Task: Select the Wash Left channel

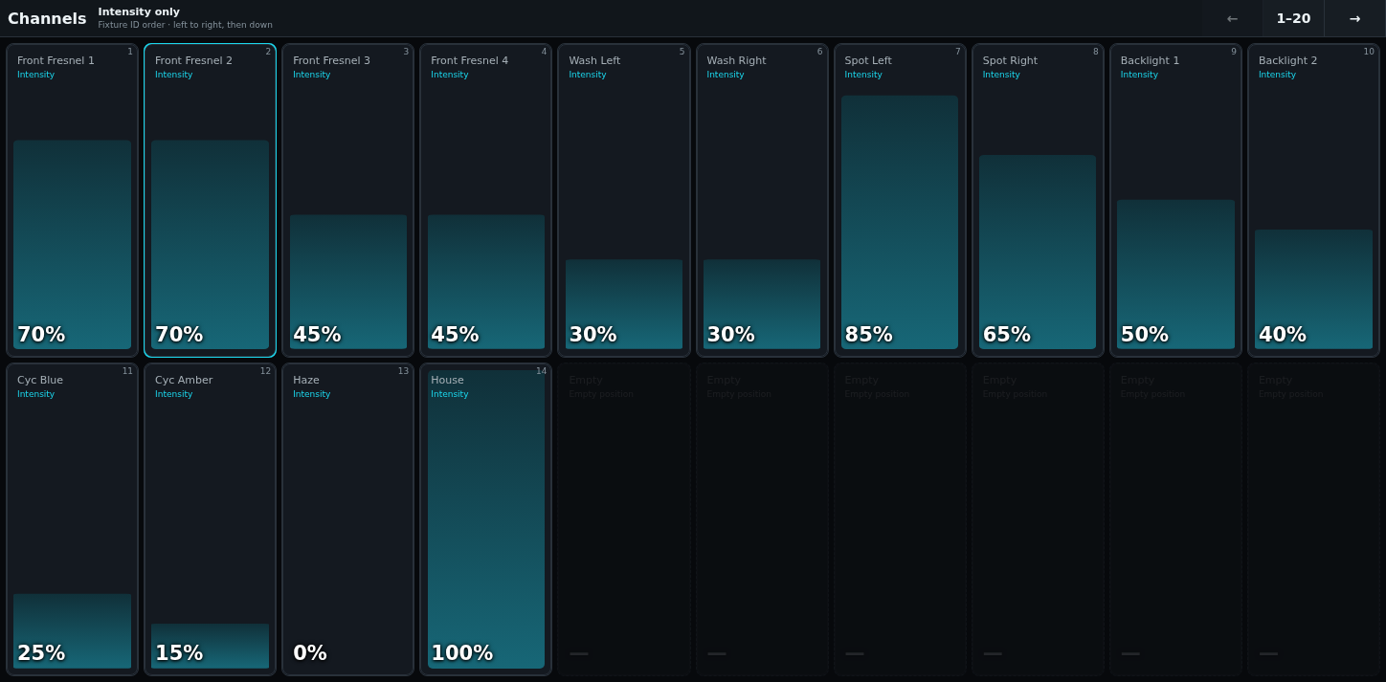Action: pyautogui.click(x=624, y=200)
